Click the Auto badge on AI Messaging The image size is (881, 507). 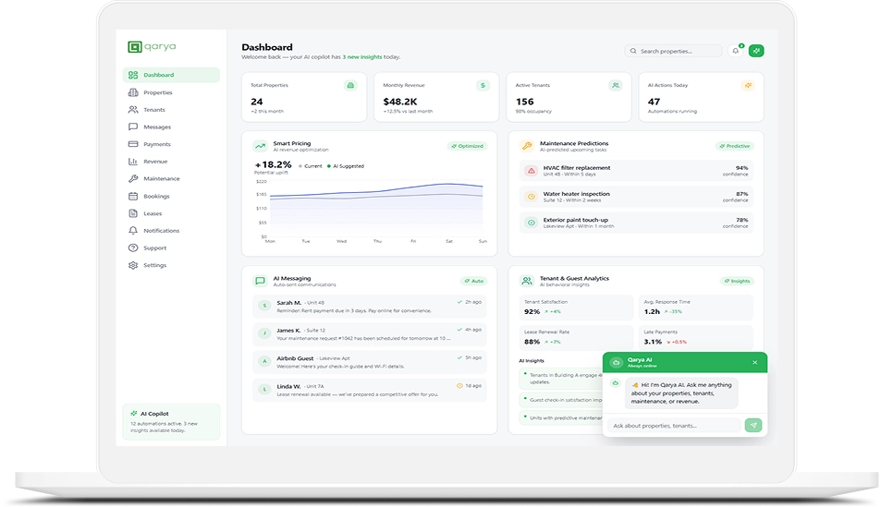(473, 281)
